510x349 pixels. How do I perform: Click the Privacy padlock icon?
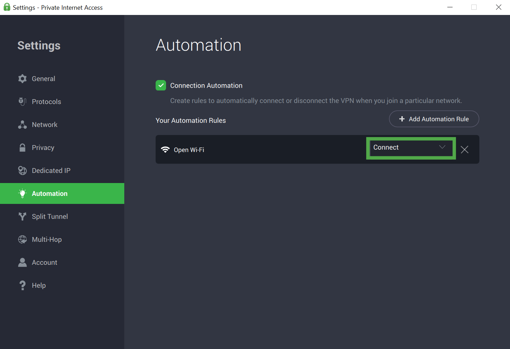(x=22, y=148)
